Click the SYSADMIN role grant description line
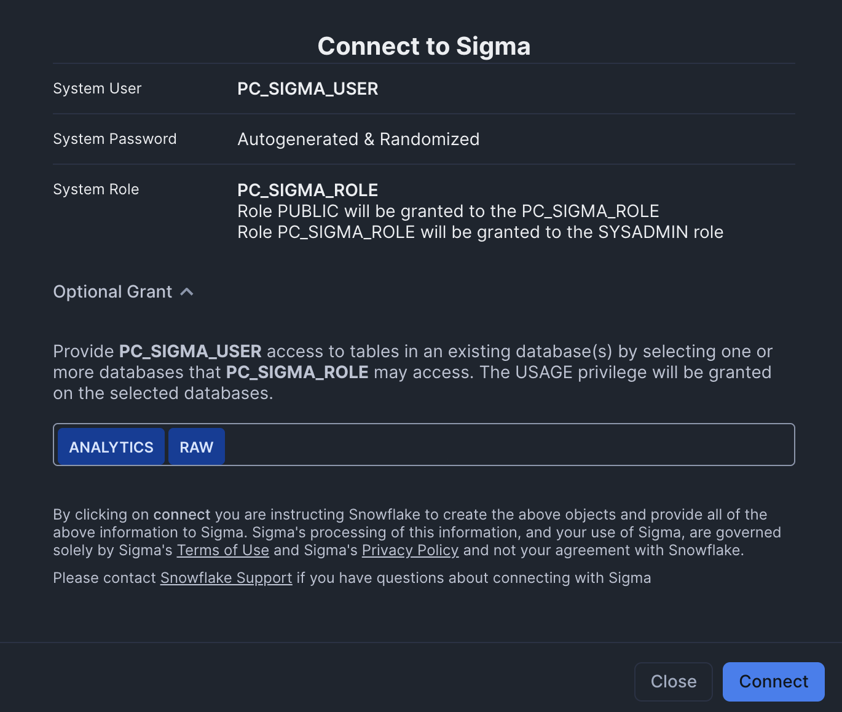842x712 pixels. click(x=480, y=232)
